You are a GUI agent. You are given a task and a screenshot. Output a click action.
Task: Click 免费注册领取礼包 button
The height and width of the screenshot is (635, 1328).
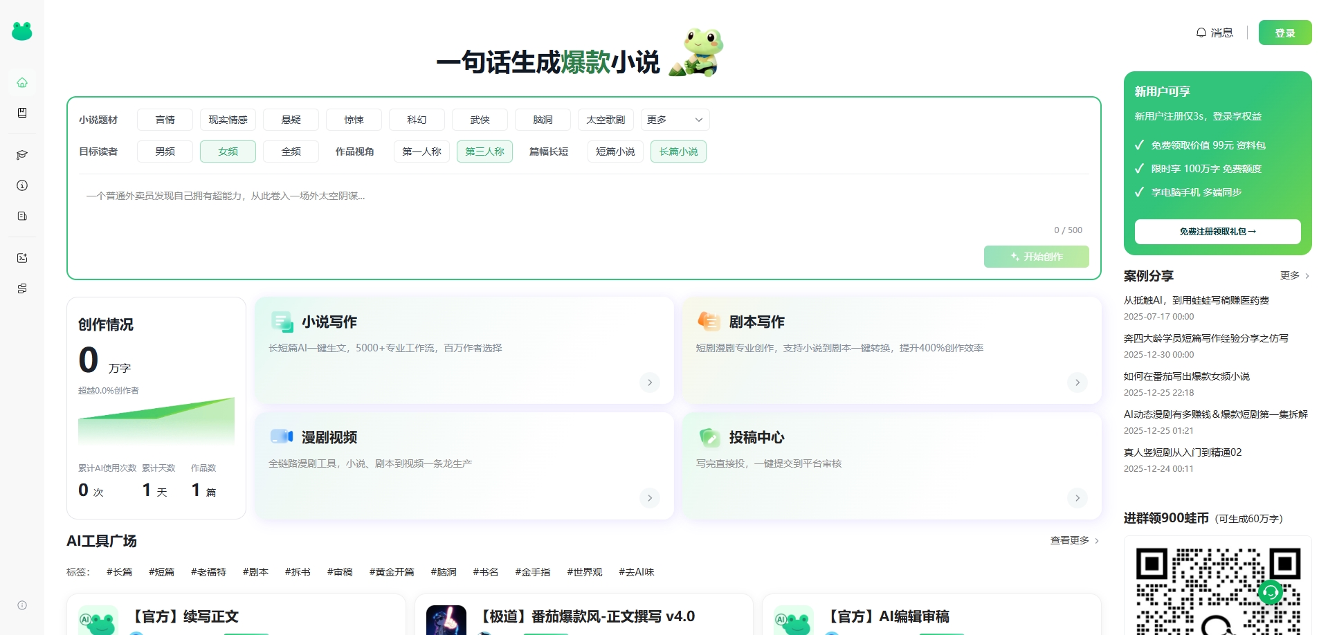pyautogui.click(x=1217, y=232)
